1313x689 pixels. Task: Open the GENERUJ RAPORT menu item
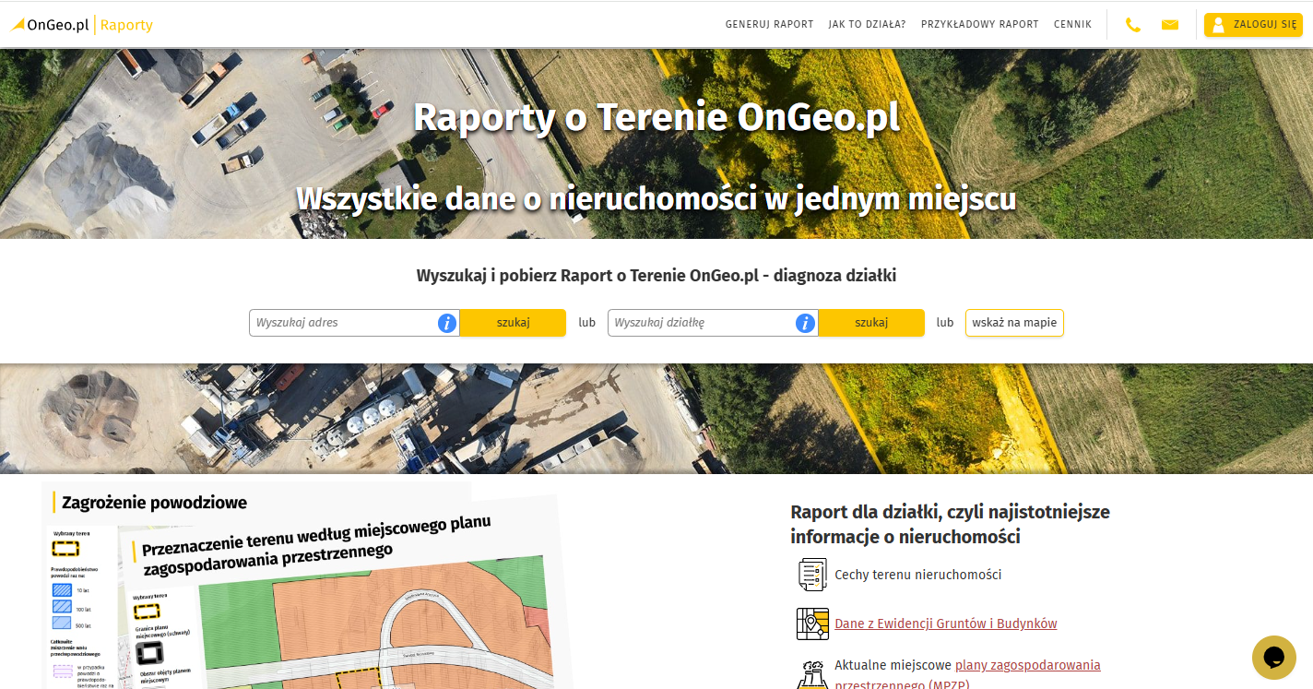tap(769, 24)
